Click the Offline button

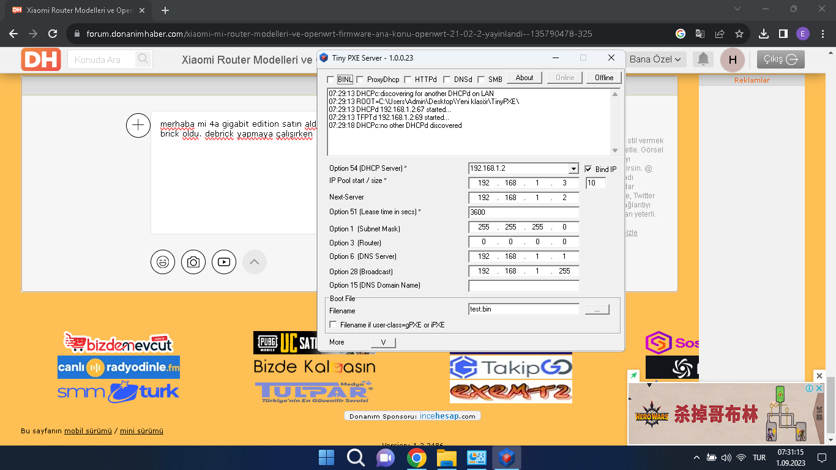coord(604,78)
